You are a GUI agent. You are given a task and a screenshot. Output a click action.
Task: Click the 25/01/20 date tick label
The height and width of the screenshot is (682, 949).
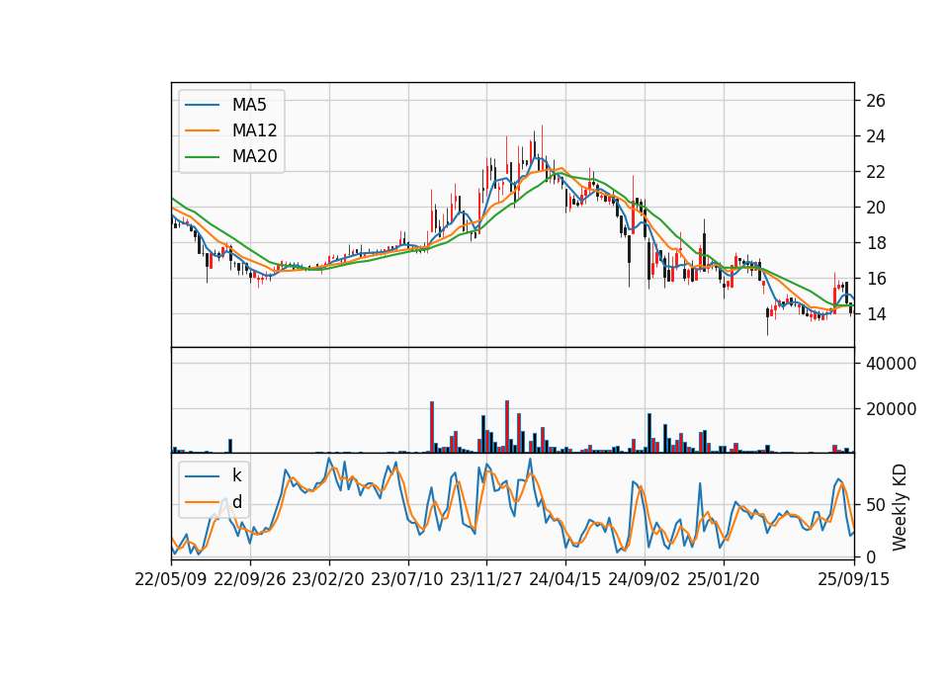724,579
